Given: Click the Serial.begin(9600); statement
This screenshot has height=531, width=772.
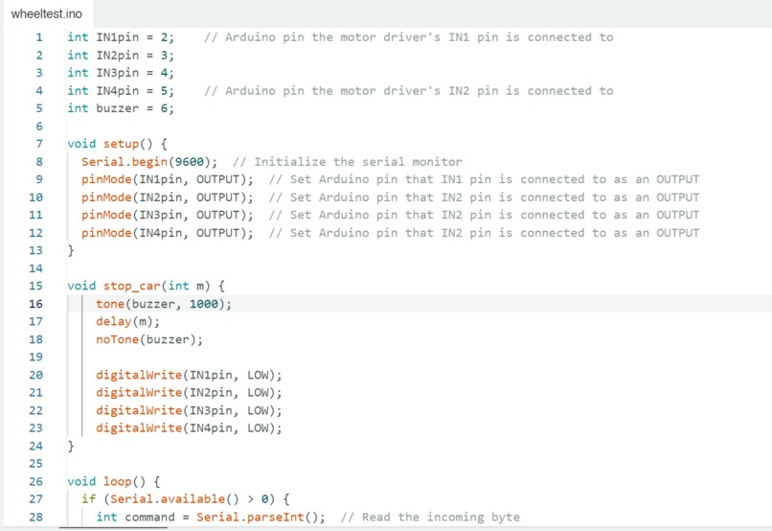Looking at the screenshot, I should tap(149, 162).
